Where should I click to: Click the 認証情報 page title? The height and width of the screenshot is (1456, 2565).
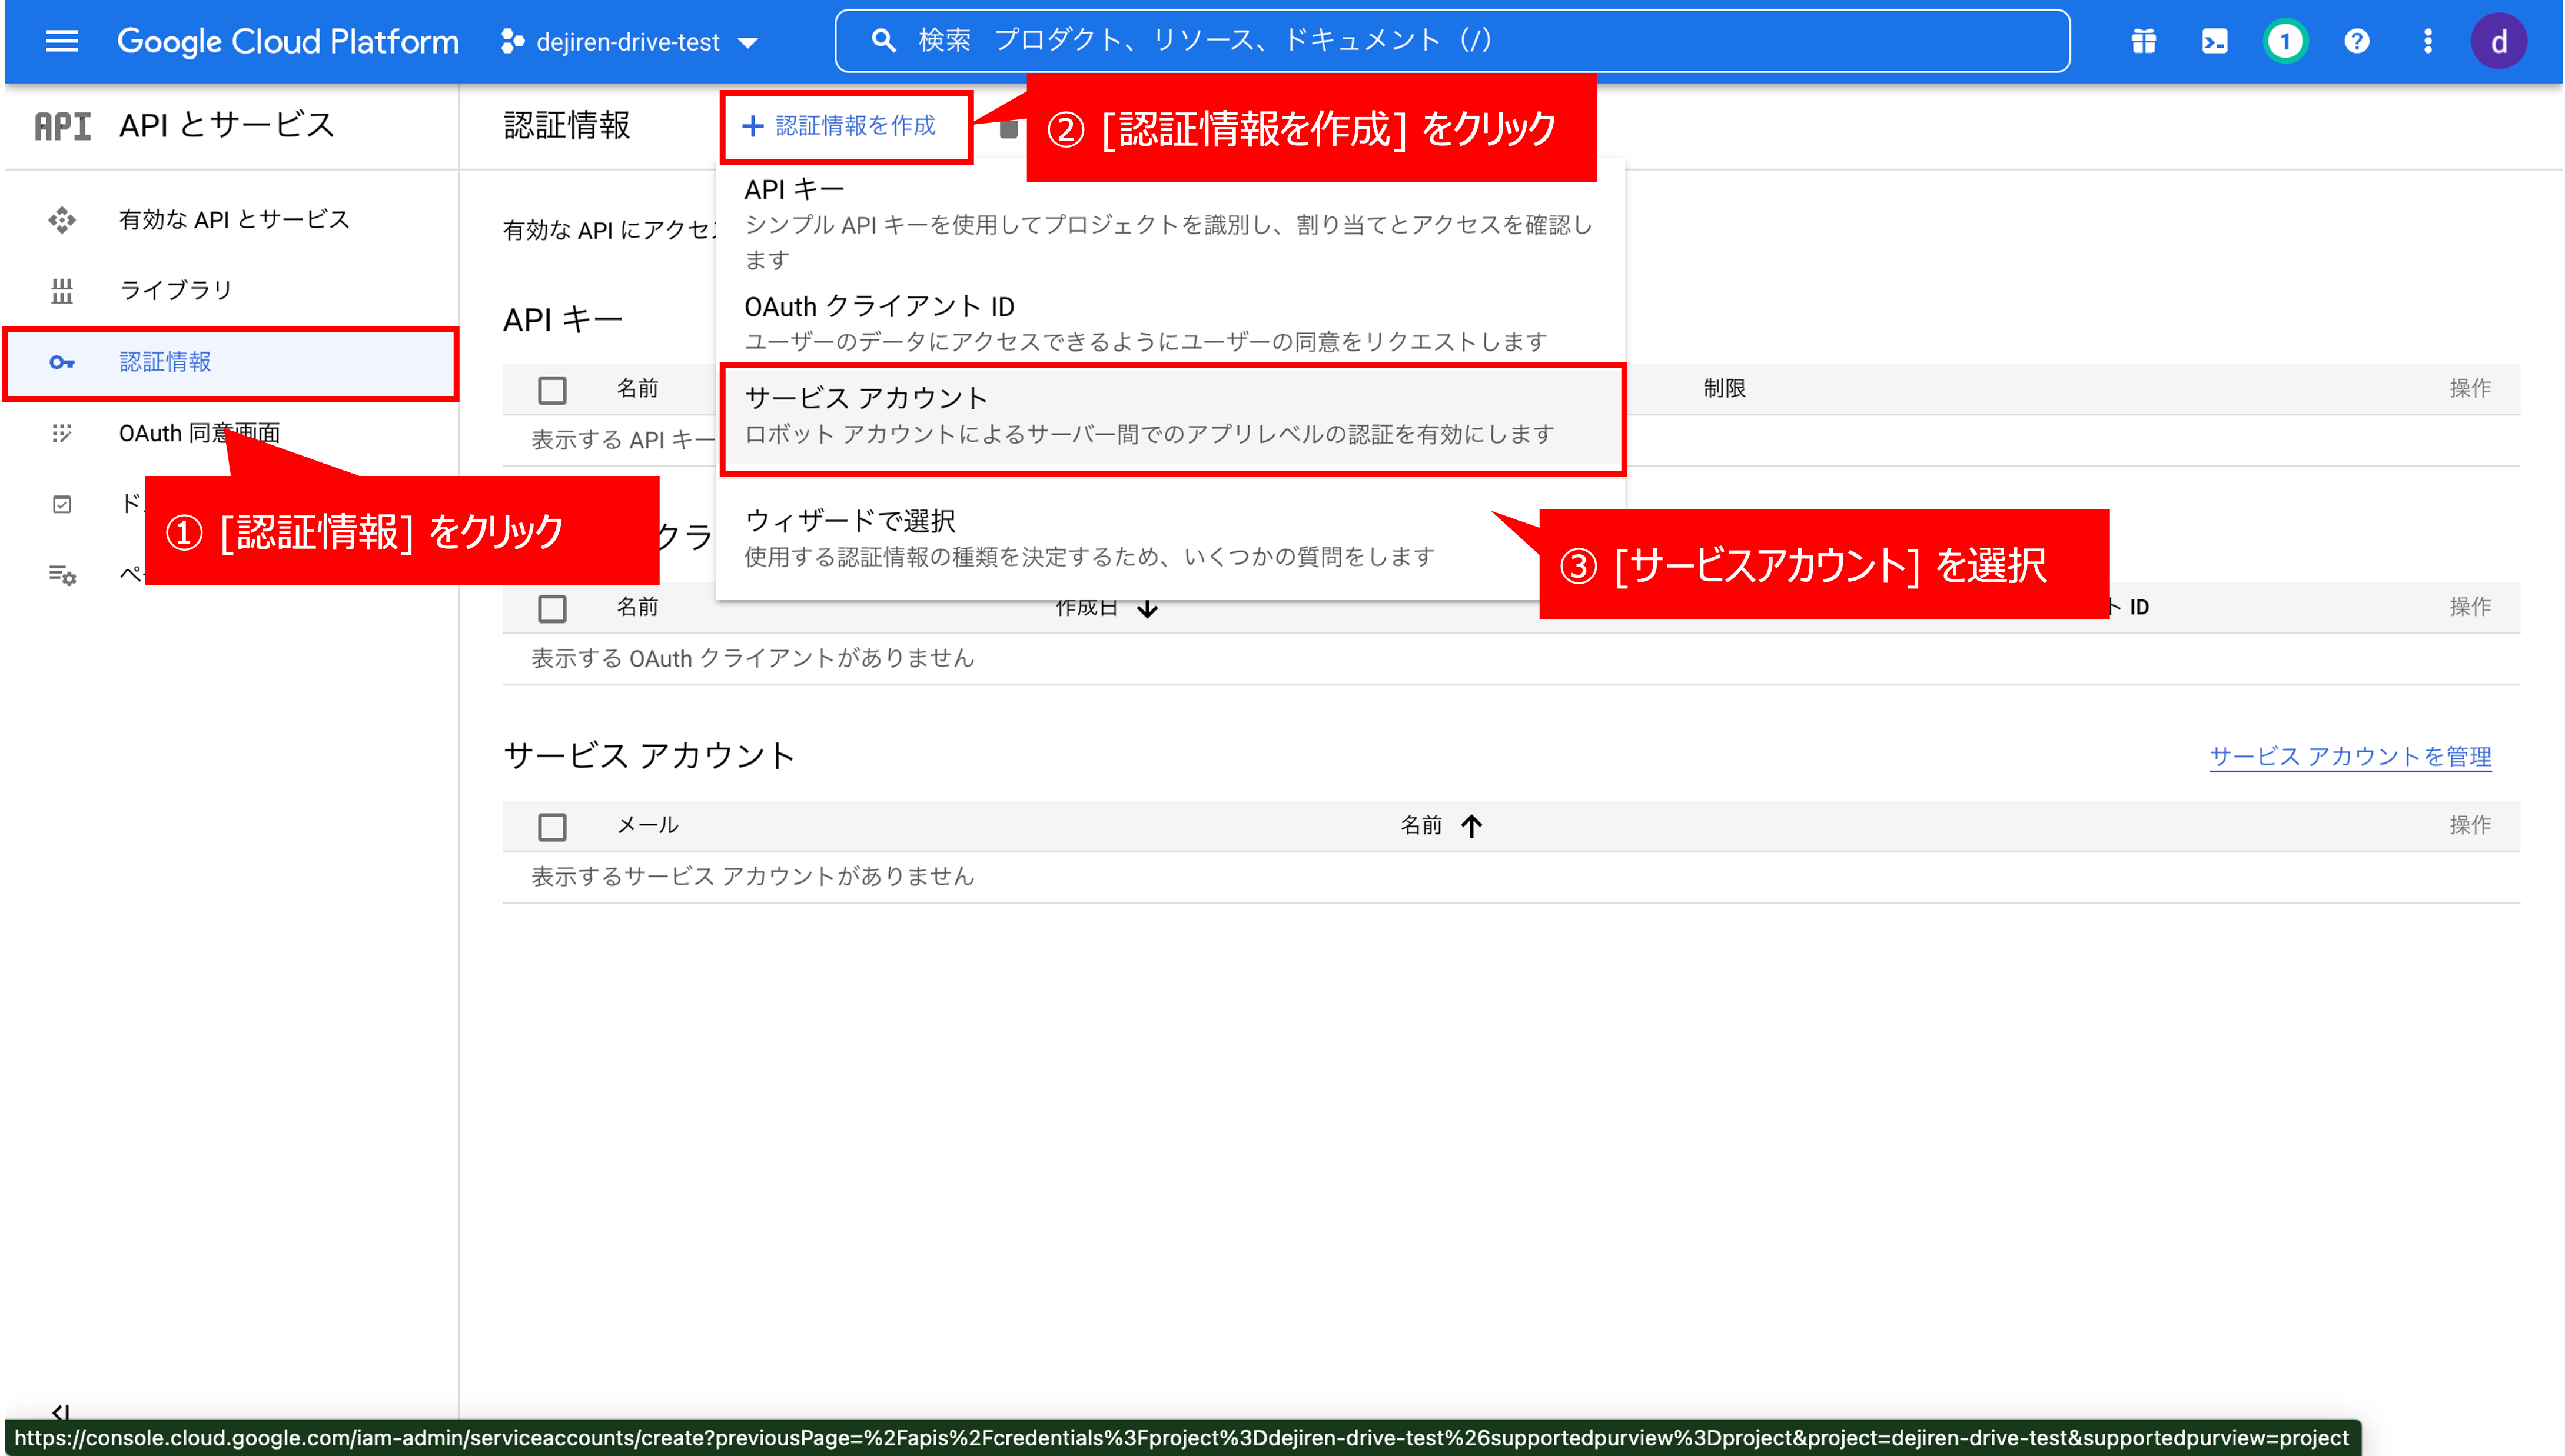point(567,126)
